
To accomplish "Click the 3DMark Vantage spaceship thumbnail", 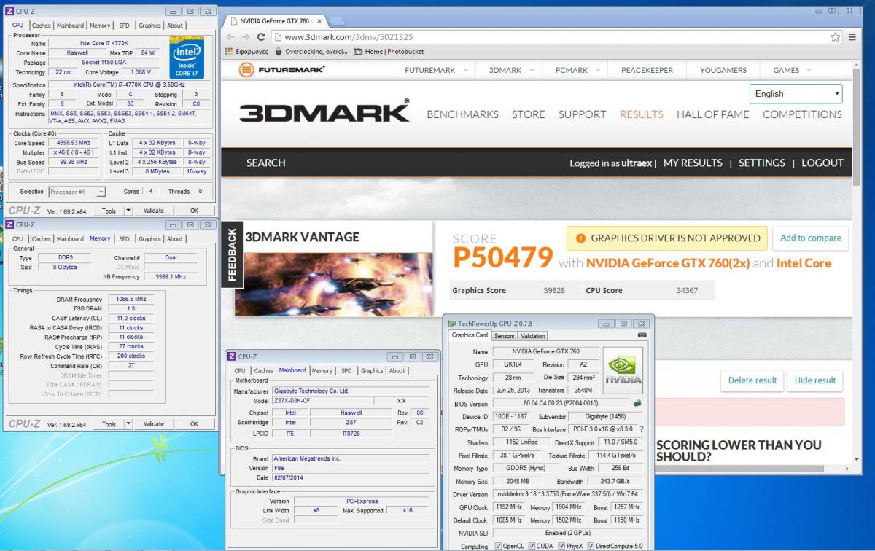I will pyautogui.click(x=333, y=283).
